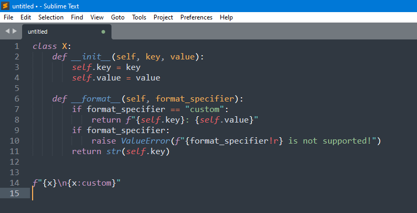Open the Edit menu
Image resolution: width=417 pixels, height=213 pixels.
[x=26, y=17]
